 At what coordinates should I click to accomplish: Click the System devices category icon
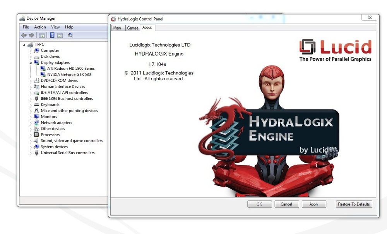tap(36, 147)
